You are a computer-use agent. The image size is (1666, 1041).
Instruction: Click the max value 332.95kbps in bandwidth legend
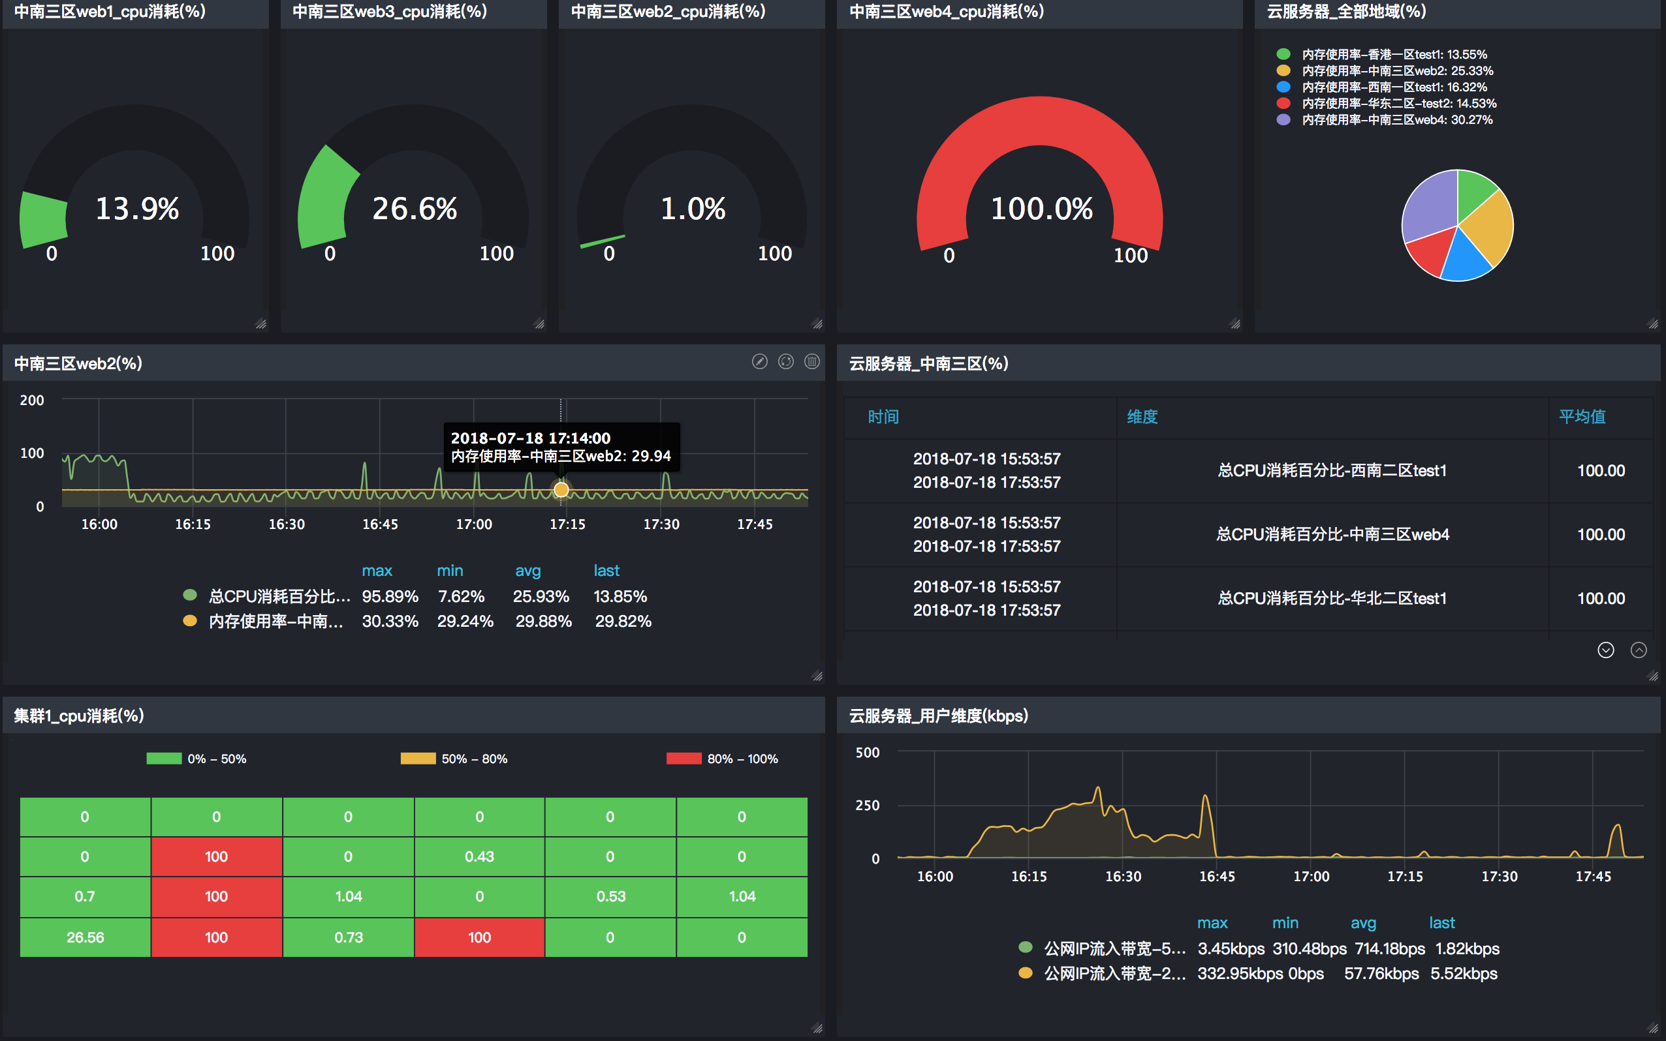pos(1240,974)
